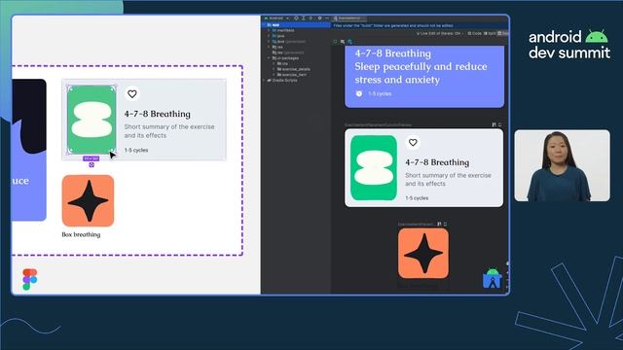This screenshot has width=623, height=350.
Task: Switch the editor to Code view
Action: click(x=474, y=33)
